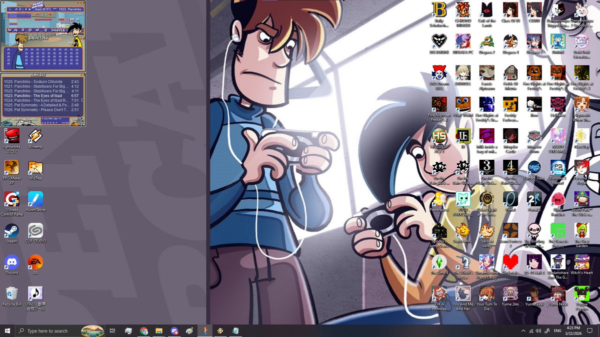Screen dimensions: 600x337
Task: Open Slime Rancher desktop icon
Action: [x=558, y=204]
